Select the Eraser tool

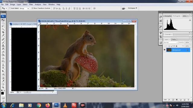(3, 52)
